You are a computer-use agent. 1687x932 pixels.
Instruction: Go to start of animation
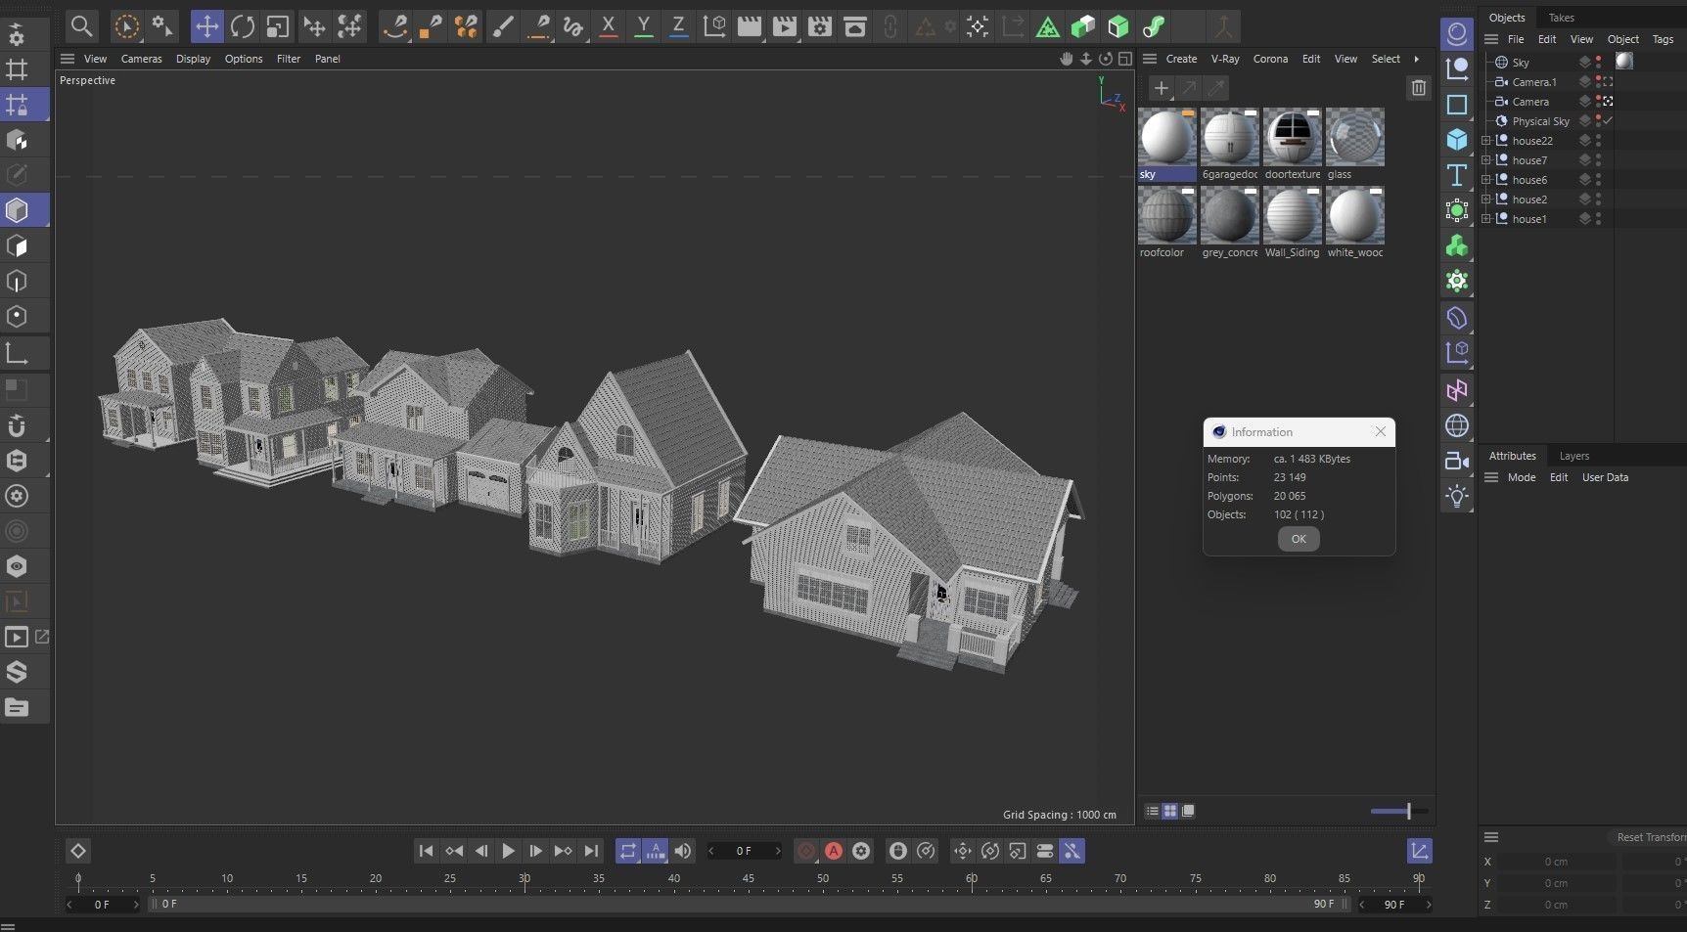(x=426, y=851)
